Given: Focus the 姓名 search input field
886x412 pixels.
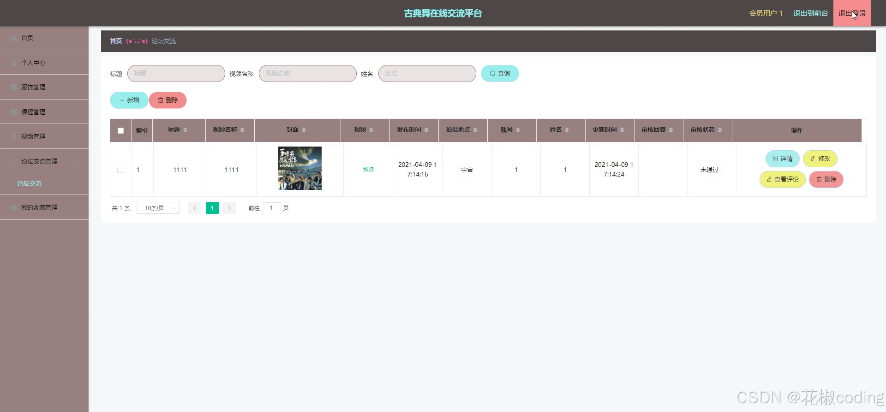Looking at the screenshot, I should tap(427, 73).
